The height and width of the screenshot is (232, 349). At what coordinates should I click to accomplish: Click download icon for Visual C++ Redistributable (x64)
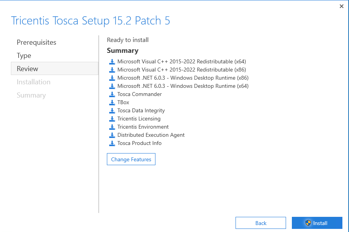[x=112, y=61]
